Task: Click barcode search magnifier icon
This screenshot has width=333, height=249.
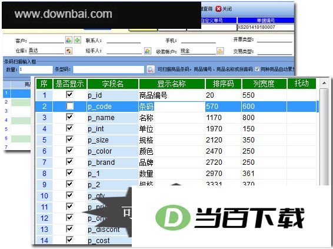Action: (151, 69)
